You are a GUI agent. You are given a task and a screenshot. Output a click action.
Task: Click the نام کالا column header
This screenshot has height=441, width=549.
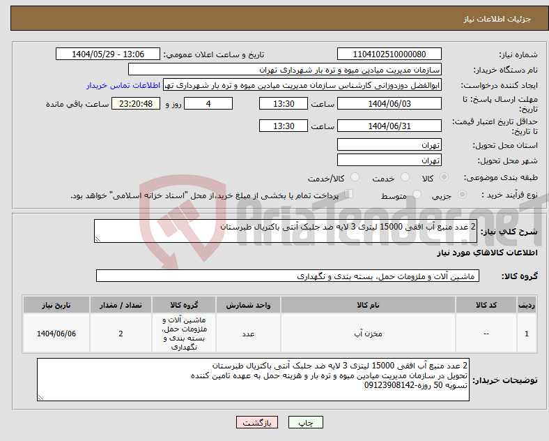(x=368, y=305)
